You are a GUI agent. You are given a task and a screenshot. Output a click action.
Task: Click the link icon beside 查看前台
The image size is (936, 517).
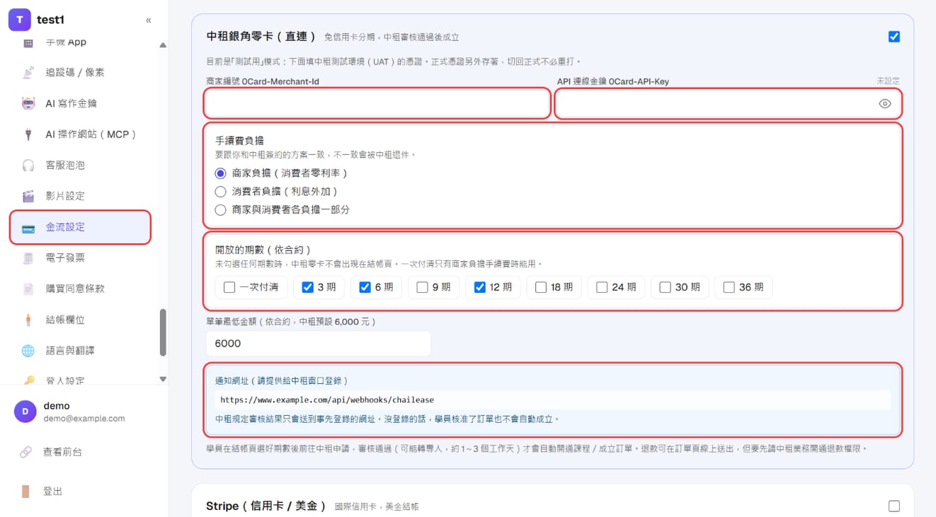coord(25,452)
